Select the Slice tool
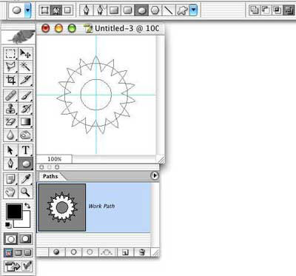Image resolution: width=296 pixels, height=276 pixels. coord(26,80)
